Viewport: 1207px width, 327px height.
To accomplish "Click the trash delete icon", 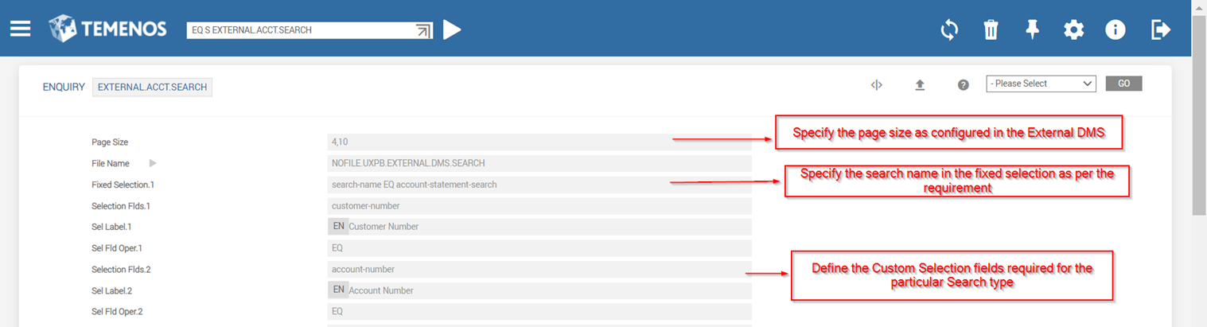I will pyautogui.click(x=991, y=30).
